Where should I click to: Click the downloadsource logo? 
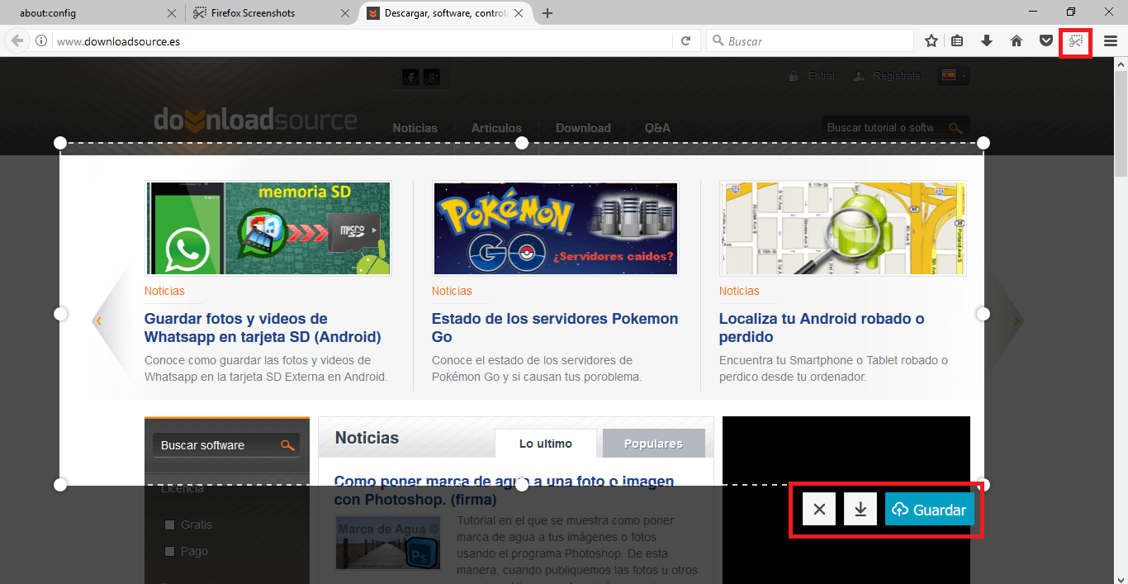click(x=255, y=121)
